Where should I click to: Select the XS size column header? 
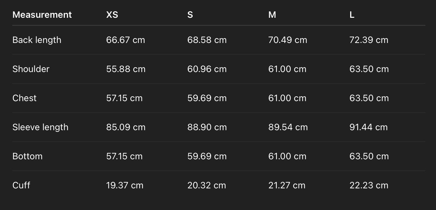(x=112, y=15)
